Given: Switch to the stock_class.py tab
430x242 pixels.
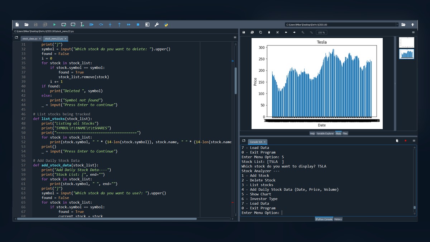Looking at the screenshot, I should [30, 38].
